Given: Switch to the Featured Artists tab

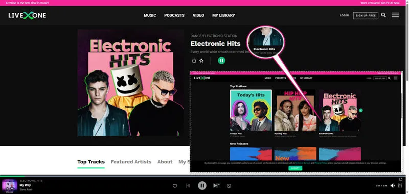Looking at the screenshot, I should [131, 162].
